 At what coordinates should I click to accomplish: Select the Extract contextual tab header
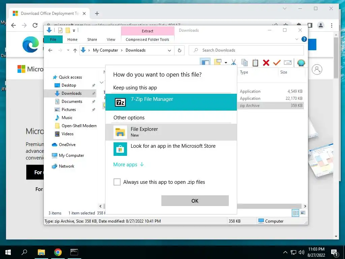pos(148,31)
